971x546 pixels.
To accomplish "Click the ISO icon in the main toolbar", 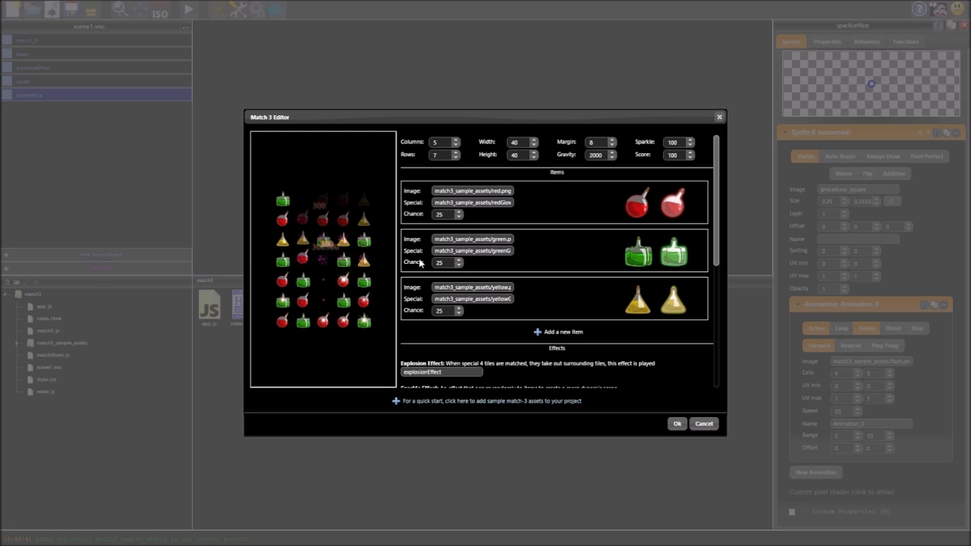I will 159,11.
